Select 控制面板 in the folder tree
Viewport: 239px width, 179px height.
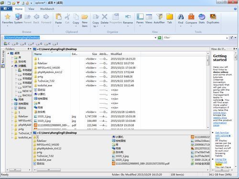coord(22,104)
